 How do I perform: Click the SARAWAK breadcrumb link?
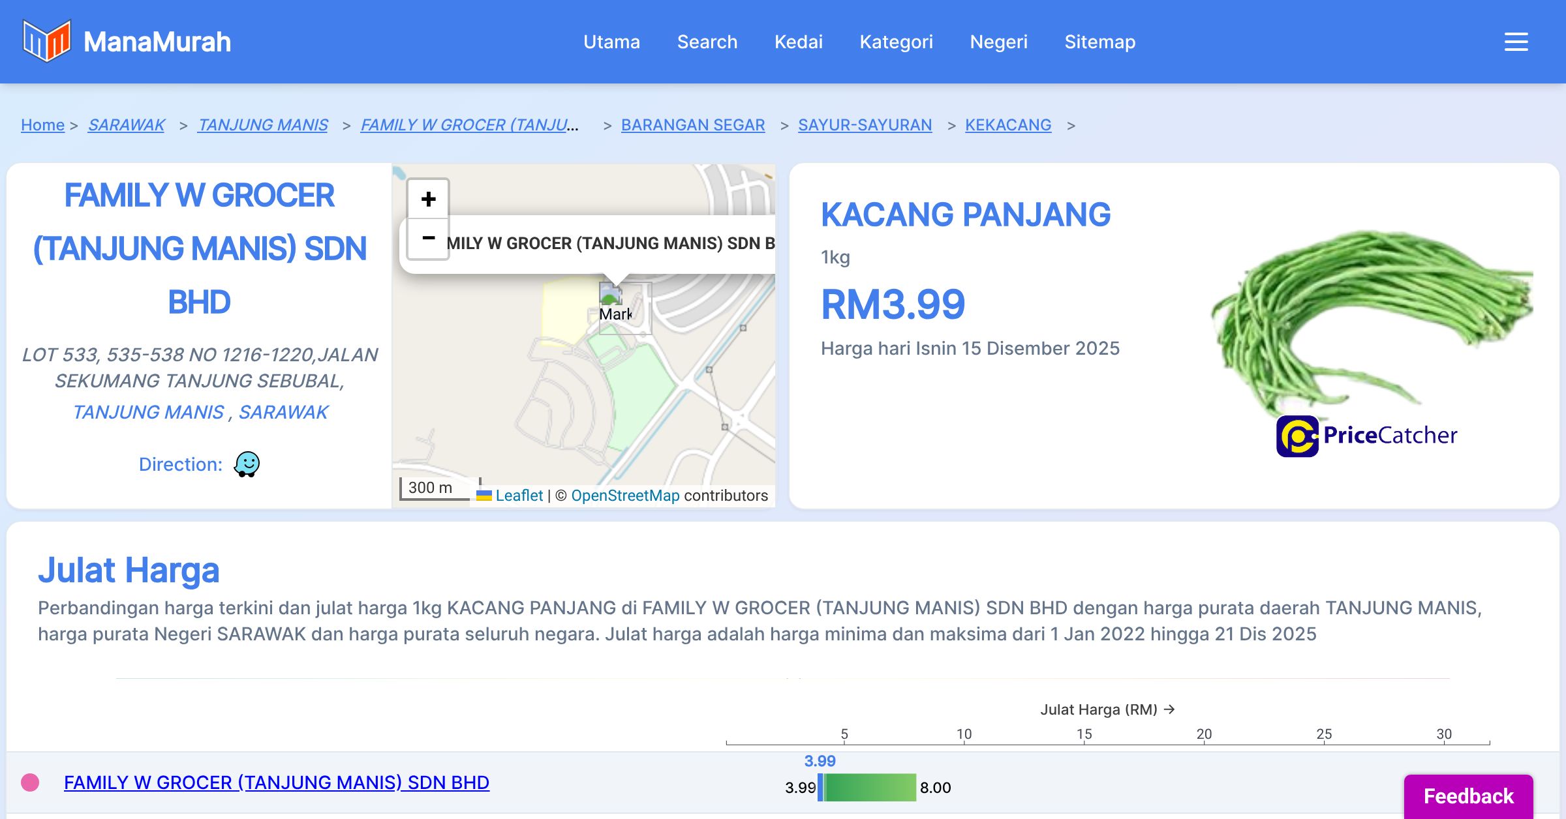click(x=127, y=125)
